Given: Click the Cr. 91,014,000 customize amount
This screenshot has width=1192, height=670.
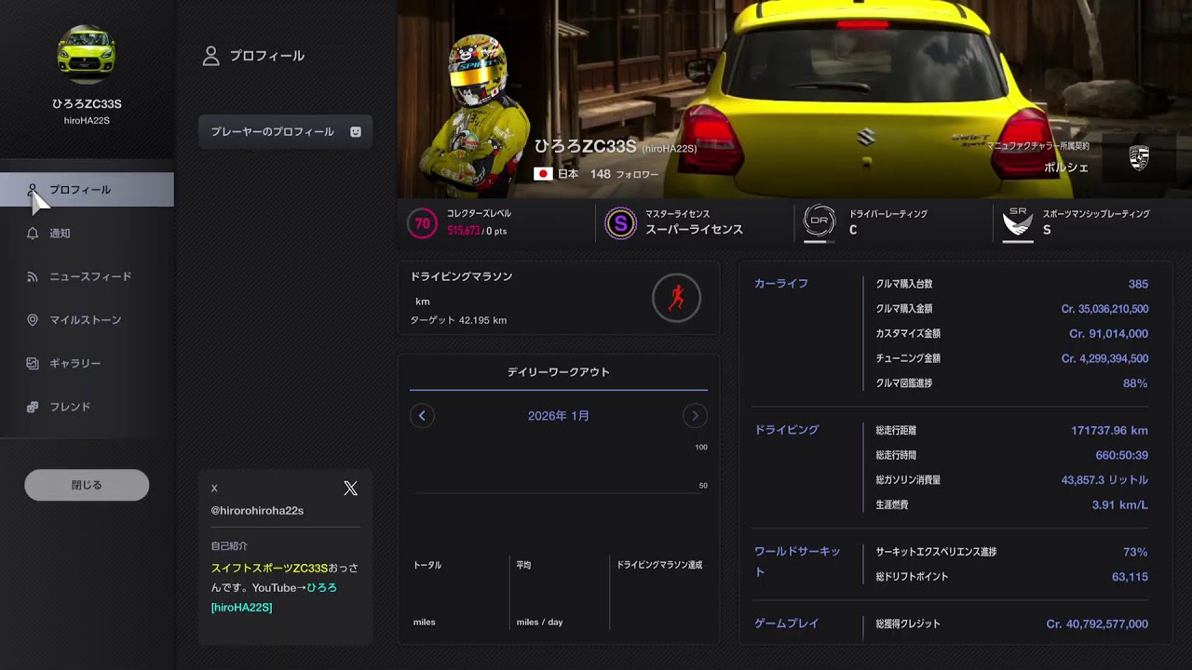Looking at the screenshot, I should tap(1108, 333).
